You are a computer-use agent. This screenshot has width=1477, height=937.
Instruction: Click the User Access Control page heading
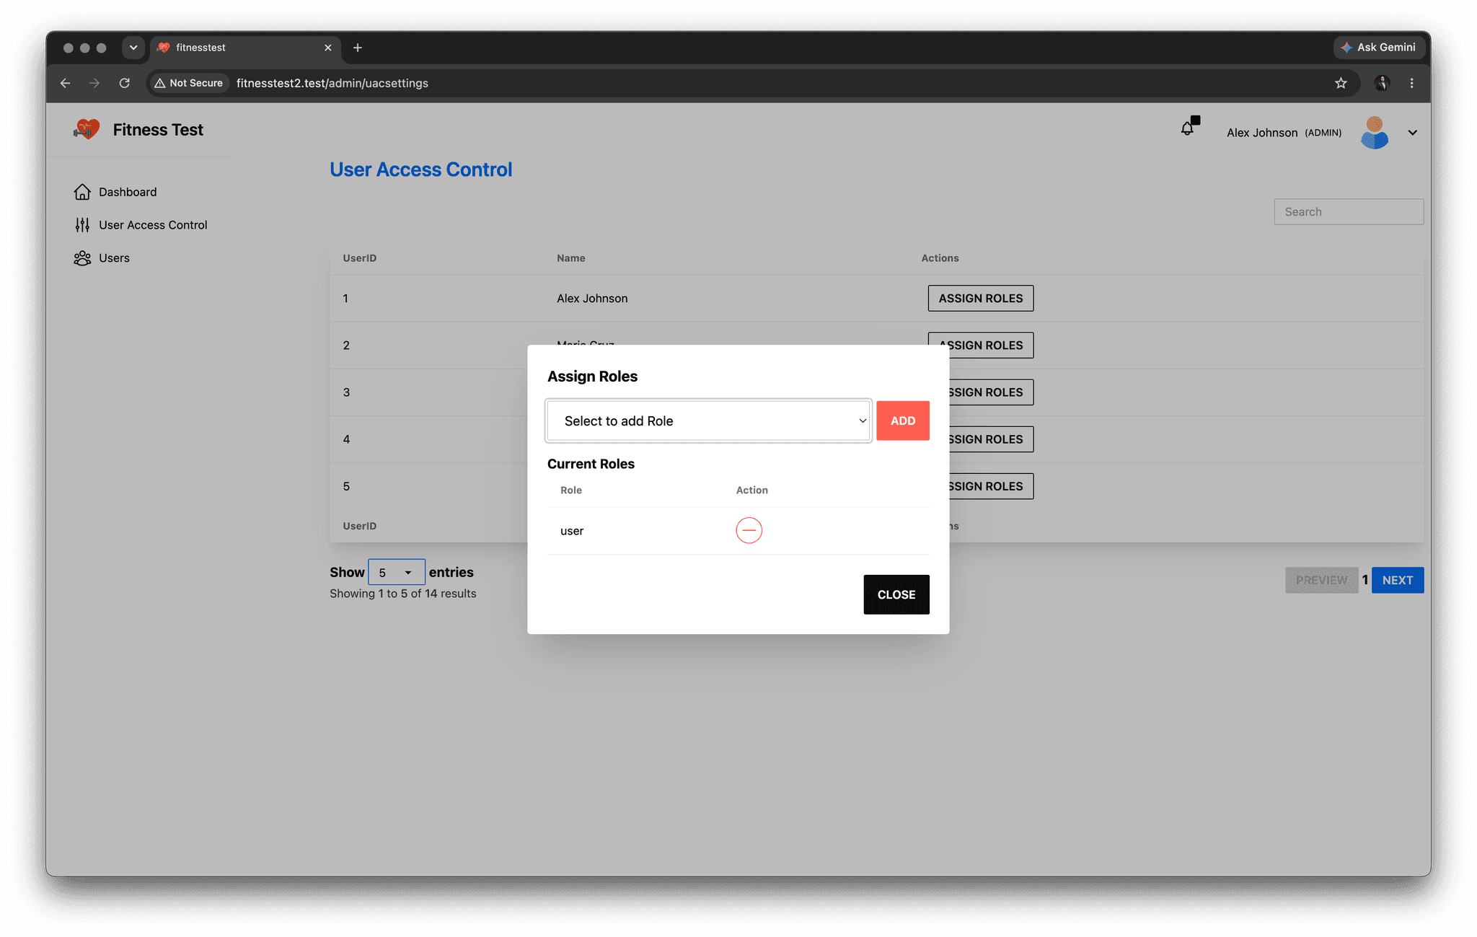tap(420, 170)
